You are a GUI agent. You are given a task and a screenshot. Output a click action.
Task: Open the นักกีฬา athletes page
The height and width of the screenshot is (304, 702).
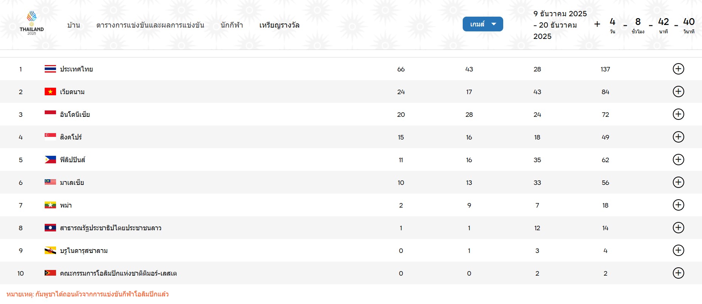[x=232, y=25]
